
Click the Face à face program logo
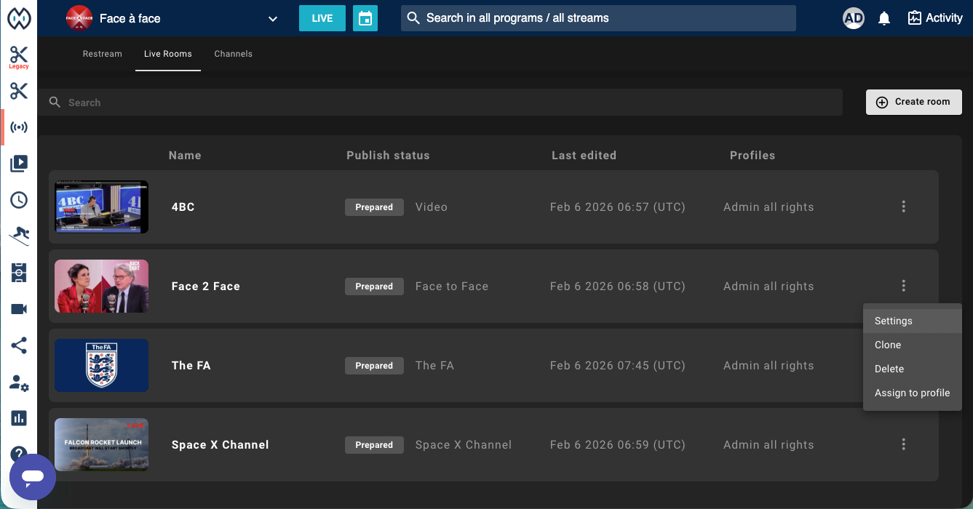pyautogui.click(x=79, y=18)
